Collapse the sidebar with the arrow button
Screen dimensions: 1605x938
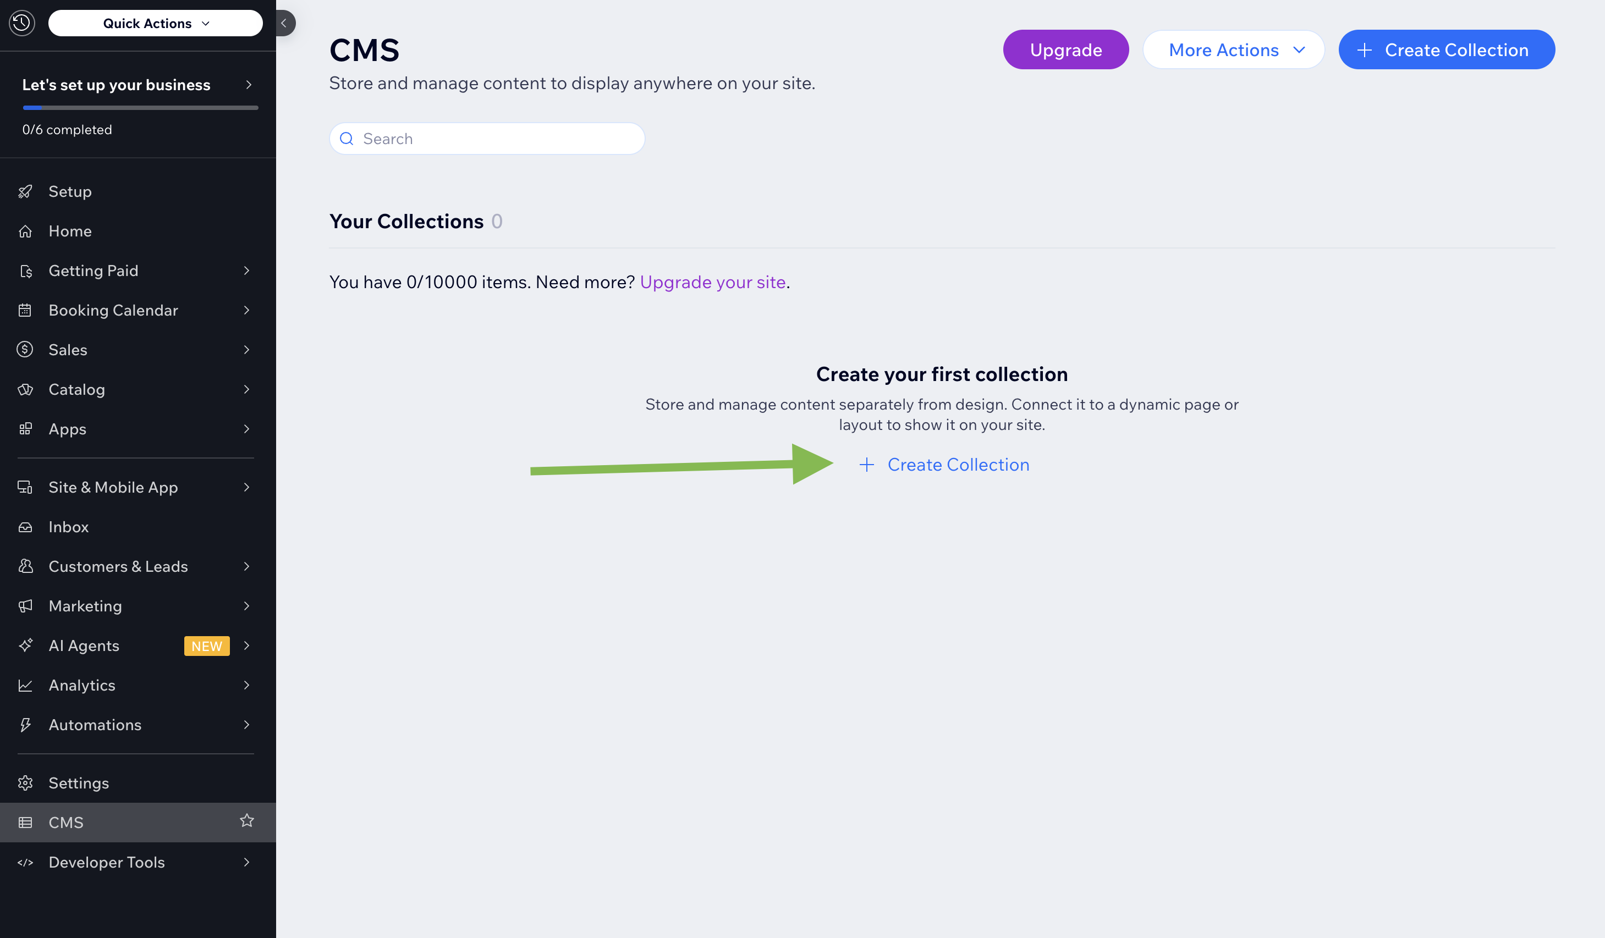[284, 23]
